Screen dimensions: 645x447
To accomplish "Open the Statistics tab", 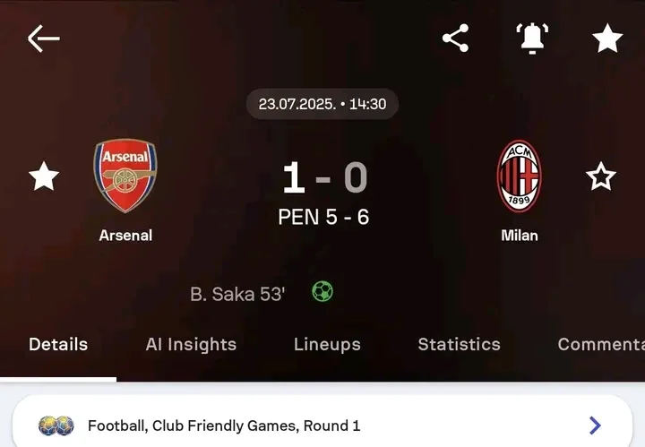I will [459, 345].
